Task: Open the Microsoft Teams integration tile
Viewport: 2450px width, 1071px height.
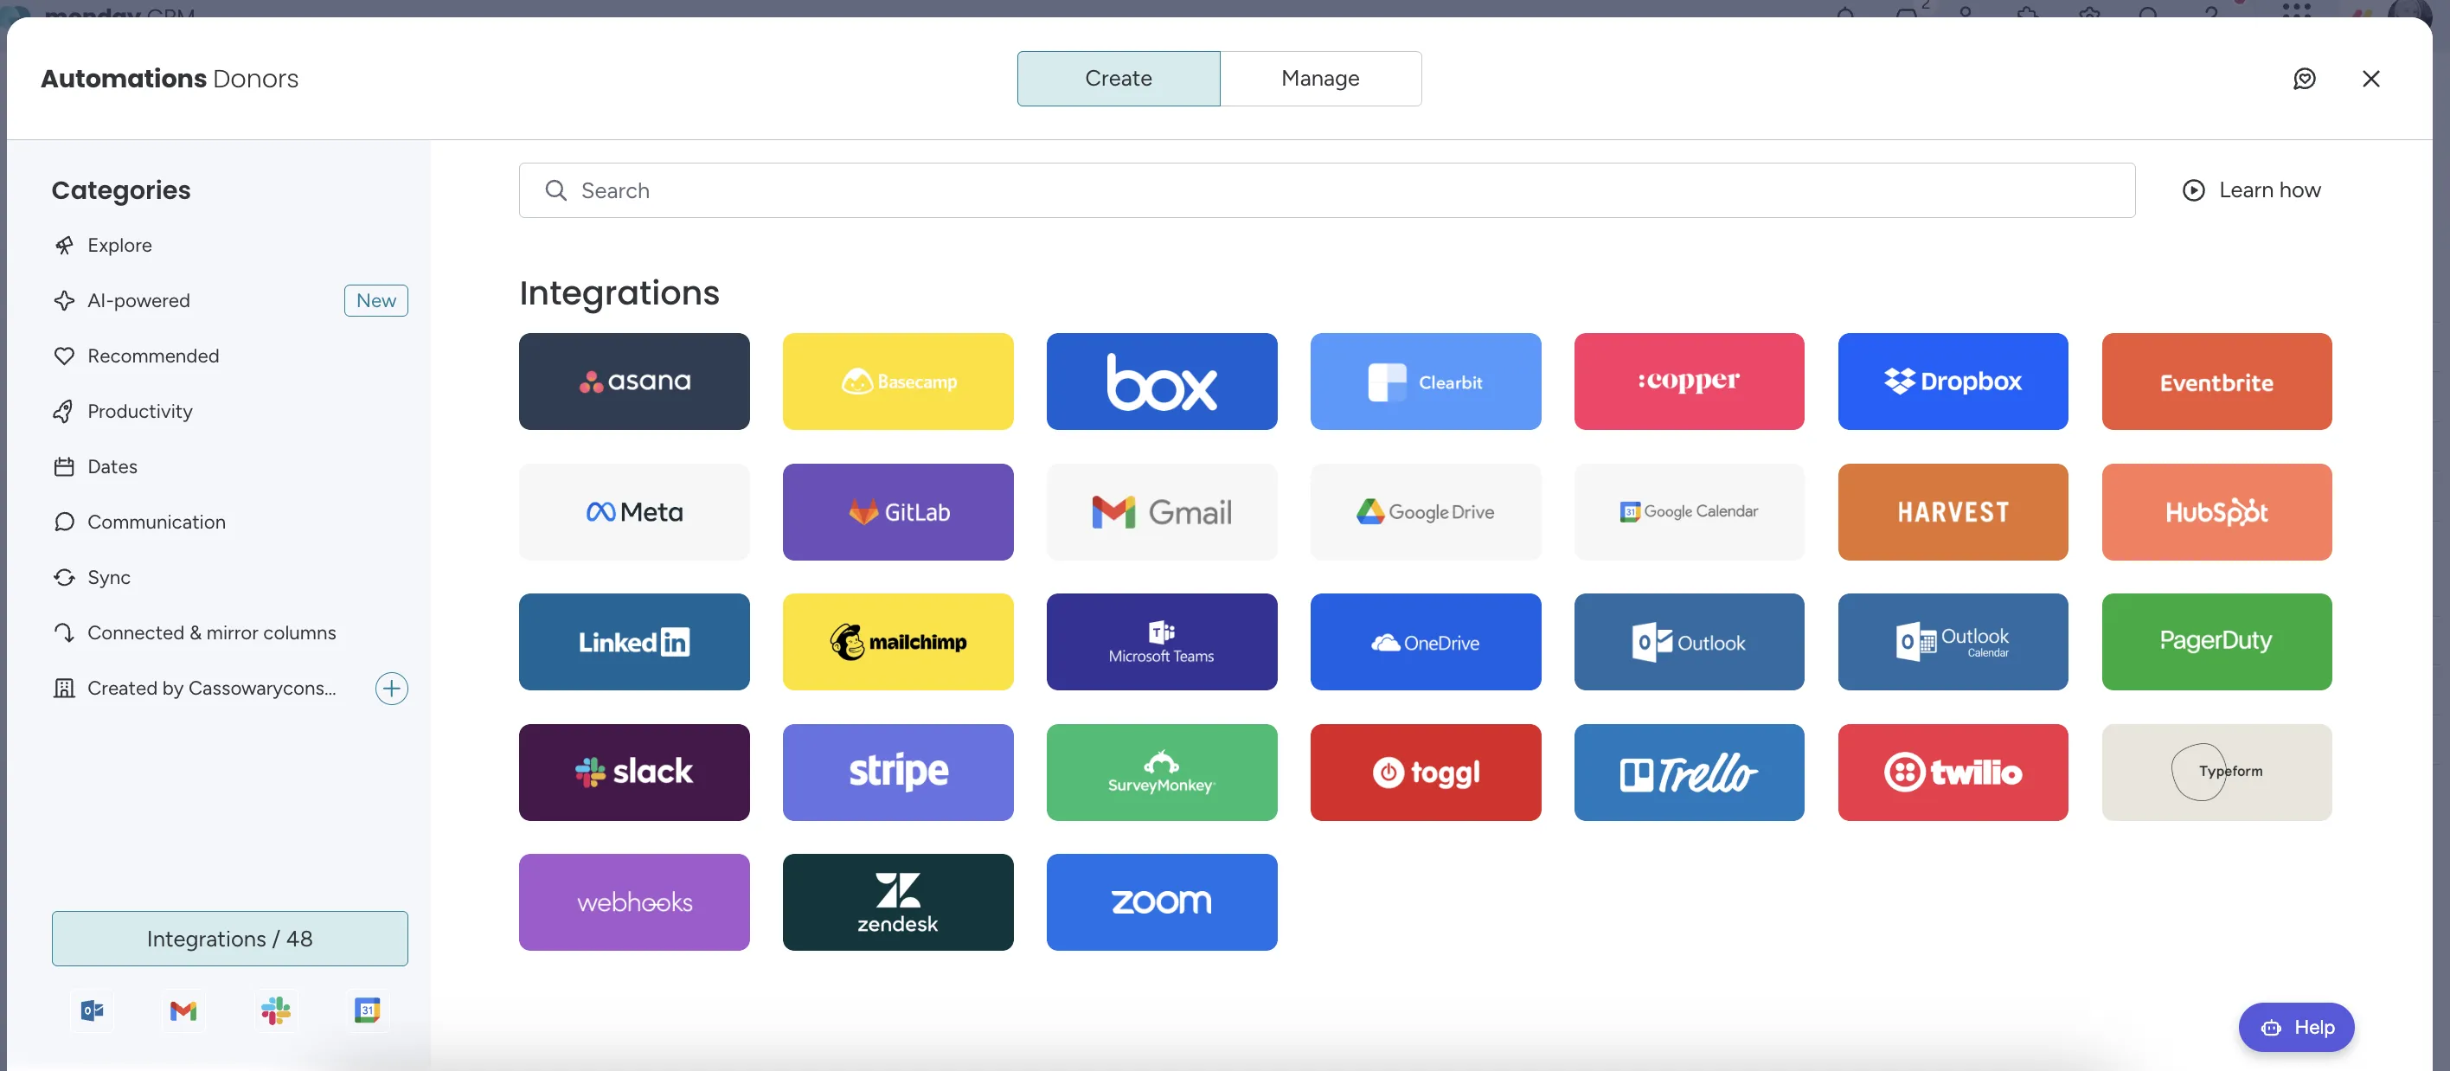Action: [1161, 642]
